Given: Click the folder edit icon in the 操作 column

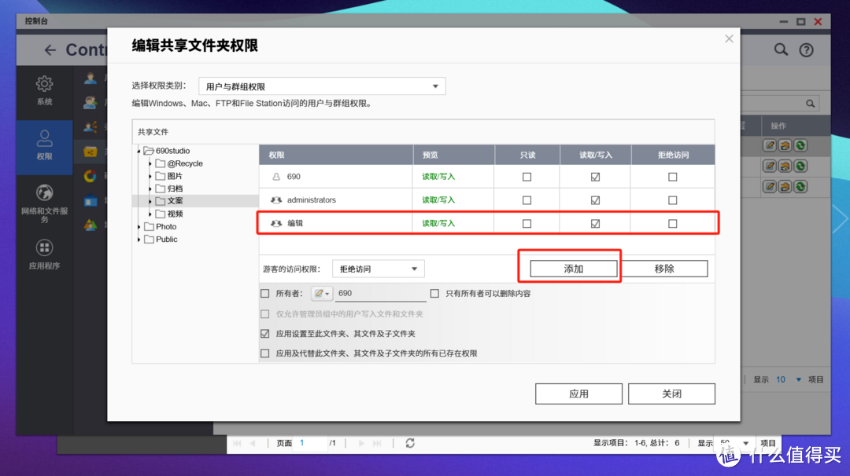Looking at the screenshot, I should (783, 145).
